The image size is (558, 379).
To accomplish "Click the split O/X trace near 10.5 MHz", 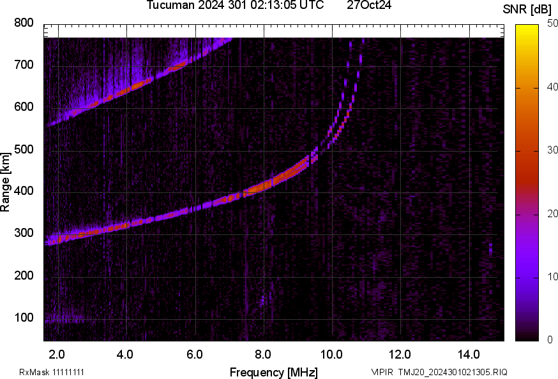I will tap(347, 113).
